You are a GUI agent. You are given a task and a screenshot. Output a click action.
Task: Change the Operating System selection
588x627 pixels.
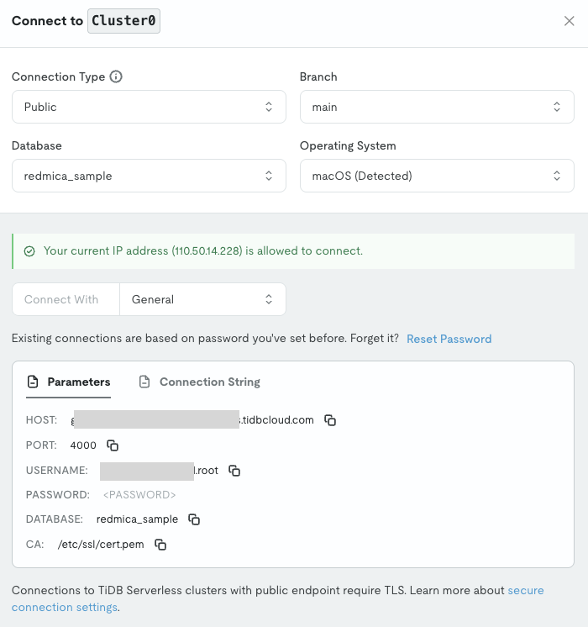tap(437, 176)
